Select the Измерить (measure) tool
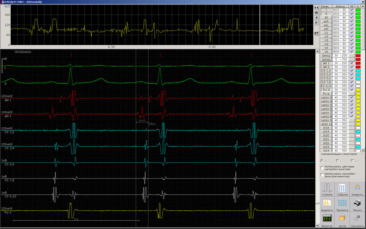 [357, 189]
